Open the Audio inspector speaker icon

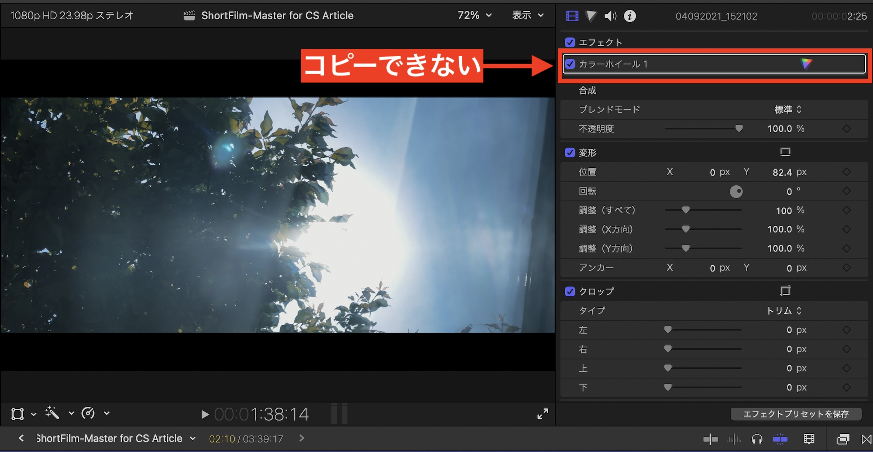coord(610,16)
